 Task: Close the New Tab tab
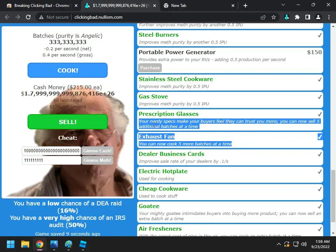pyautogui.click(x=233, y=6)
